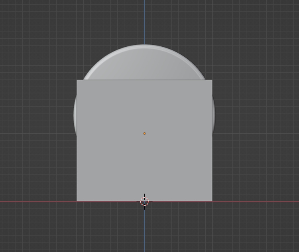The height and width of the screenshot is (252, 299).
Task: Click the orange object origin dot
Action: [144, 133]
